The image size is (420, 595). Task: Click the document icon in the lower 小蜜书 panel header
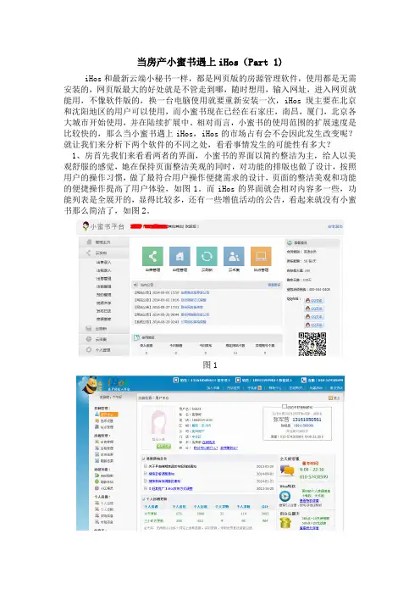135,337
